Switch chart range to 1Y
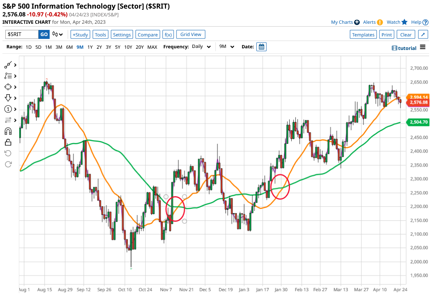The width and height of the screenshot is (432, 299). click(x=89, y=47)
